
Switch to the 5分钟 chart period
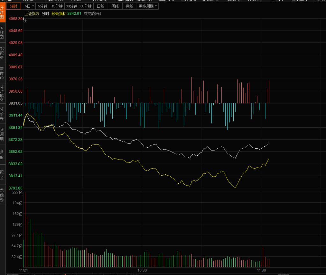pos(43,6)
